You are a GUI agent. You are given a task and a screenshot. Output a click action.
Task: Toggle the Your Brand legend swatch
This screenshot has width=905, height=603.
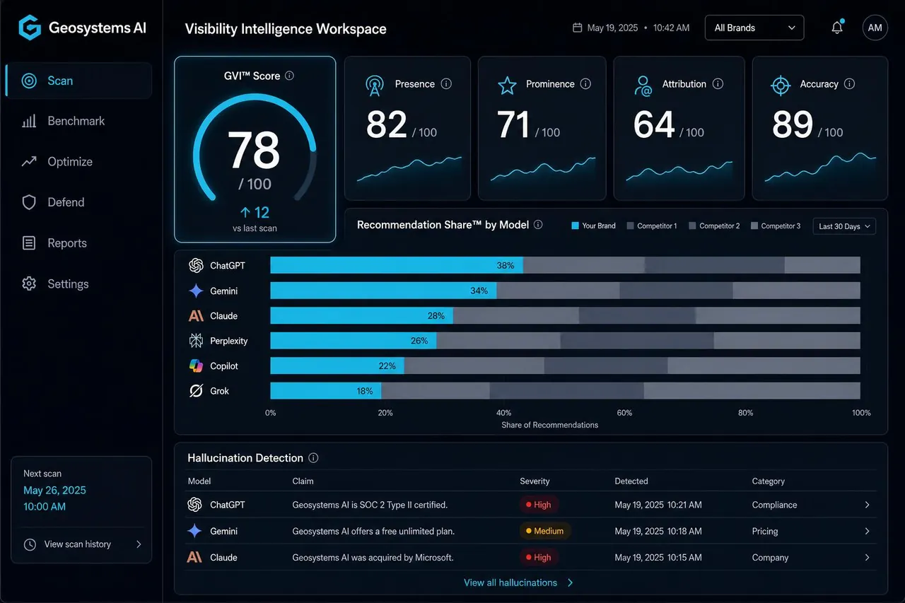(575, 226)
